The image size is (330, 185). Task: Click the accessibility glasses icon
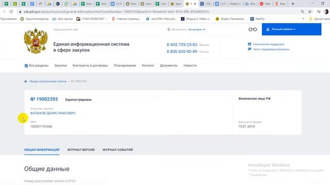click(x=253, y=29)
